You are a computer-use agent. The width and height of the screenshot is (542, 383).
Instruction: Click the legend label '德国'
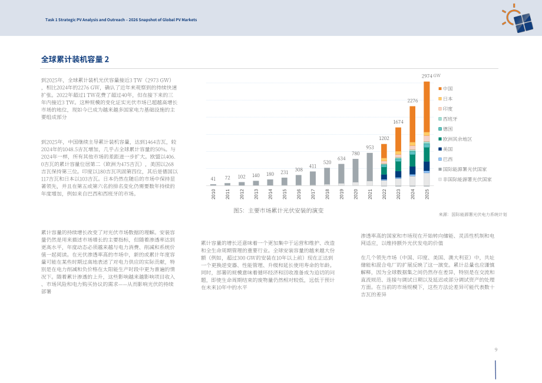pos(448,129)
